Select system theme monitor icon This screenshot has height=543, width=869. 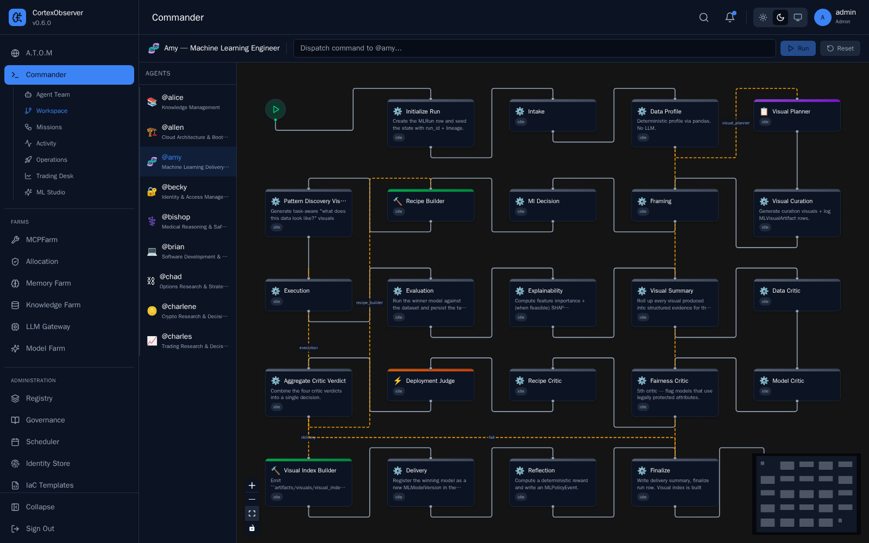coord(798,17)
